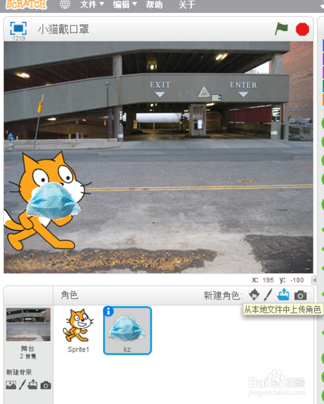Click the red stop button
324x404 pixels.
303,29
